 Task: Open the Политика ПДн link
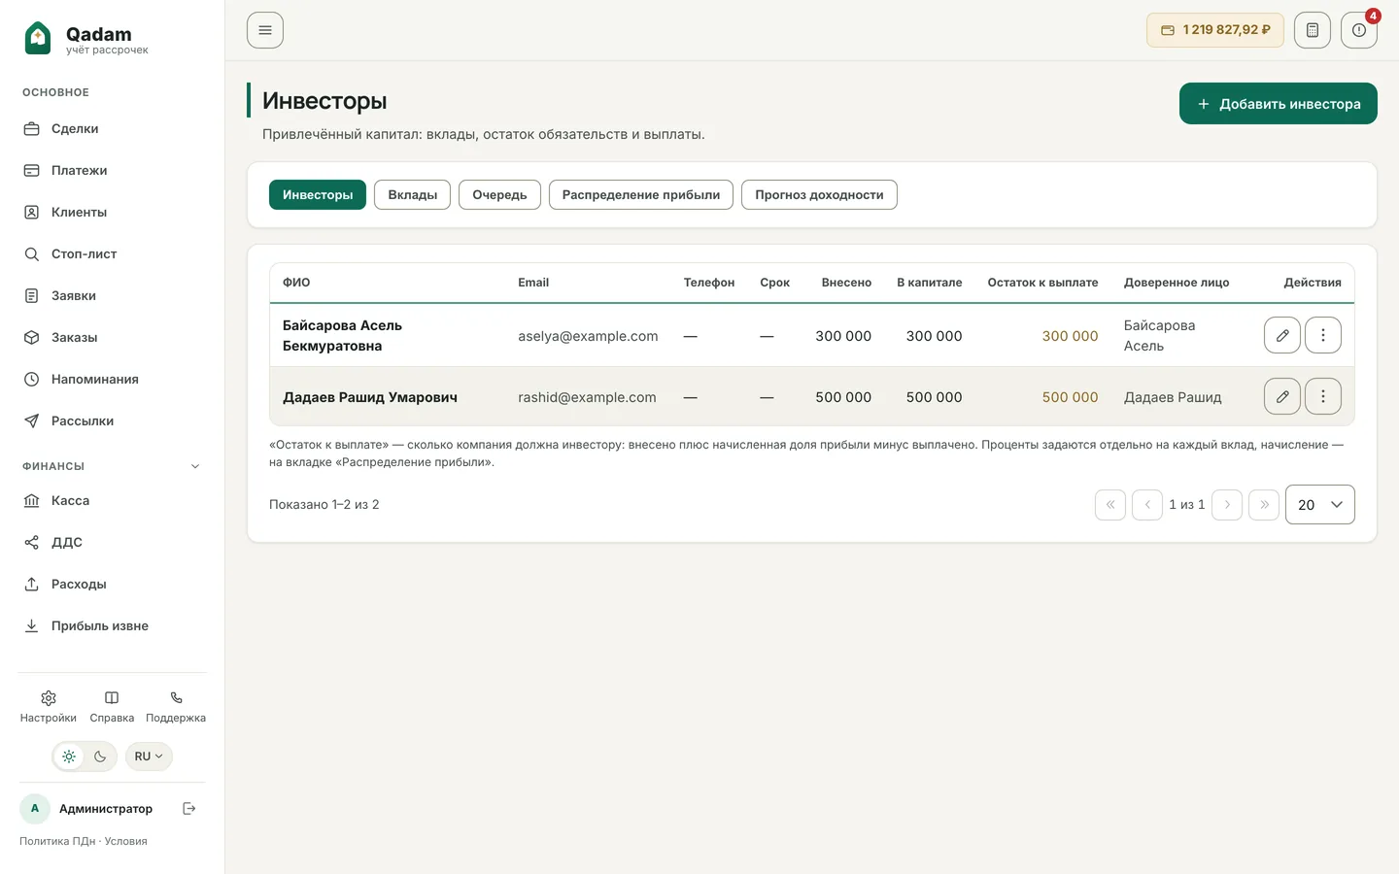pos(57,841)
